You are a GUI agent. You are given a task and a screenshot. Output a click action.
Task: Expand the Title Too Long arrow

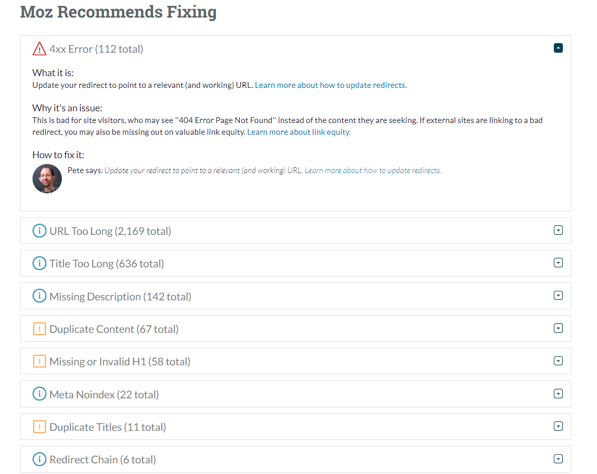558,263
